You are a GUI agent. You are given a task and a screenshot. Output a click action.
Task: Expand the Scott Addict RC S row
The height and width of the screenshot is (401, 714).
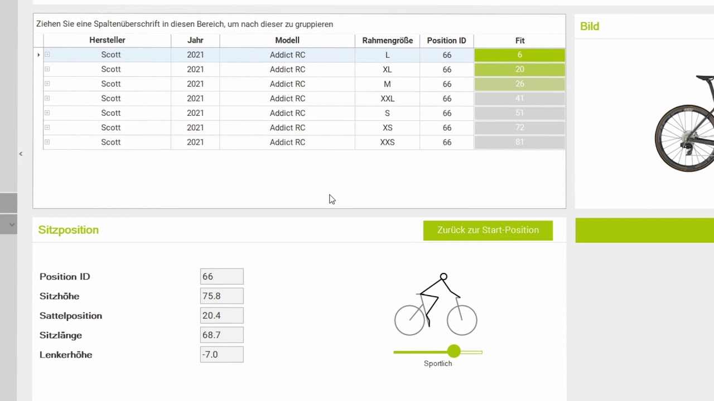click(47, 113)
